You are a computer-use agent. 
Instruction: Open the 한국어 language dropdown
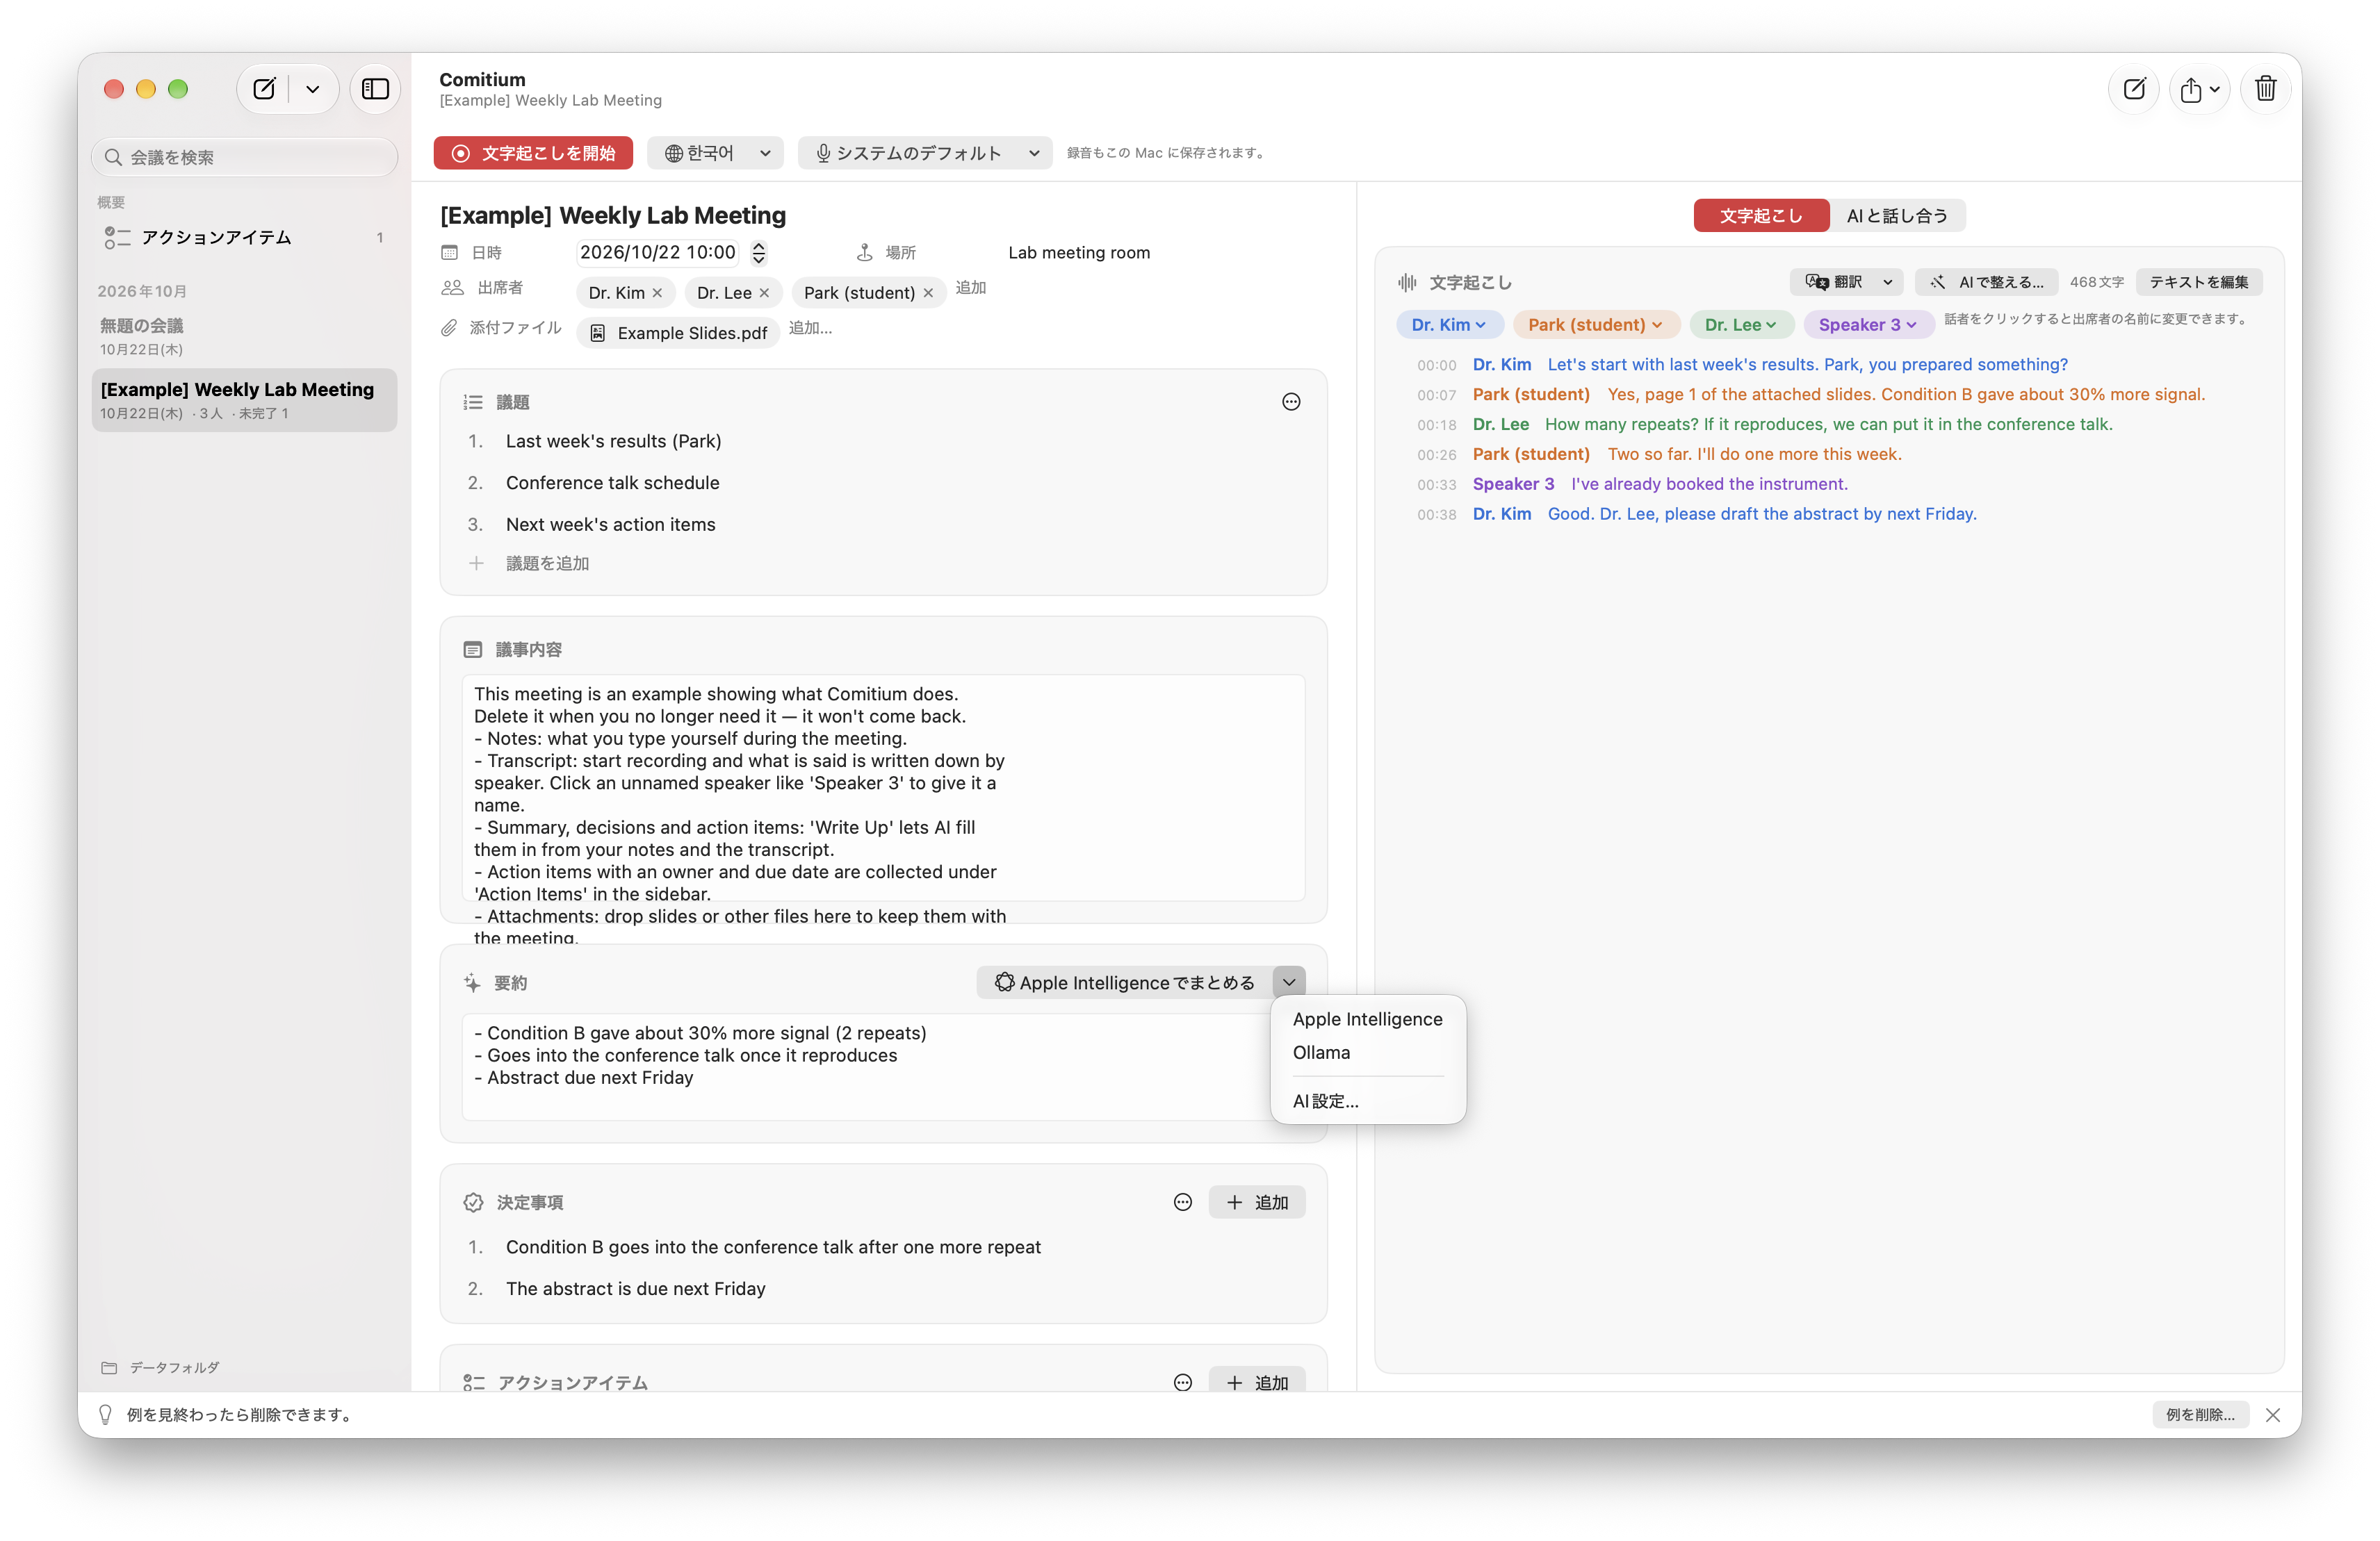click(716, 153)
